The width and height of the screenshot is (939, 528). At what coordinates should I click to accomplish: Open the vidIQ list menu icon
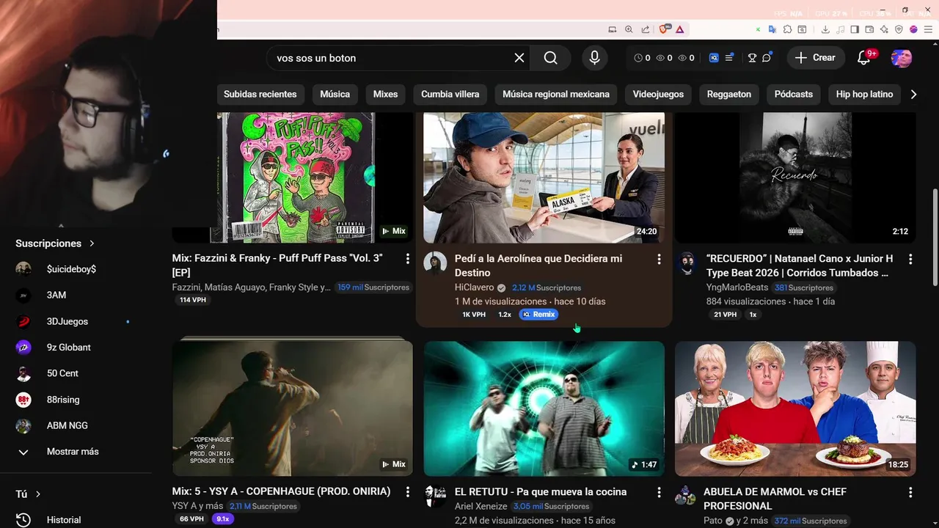point(730,58)
